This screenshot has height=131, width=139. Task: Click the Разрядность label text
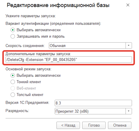tap(17, 111)
